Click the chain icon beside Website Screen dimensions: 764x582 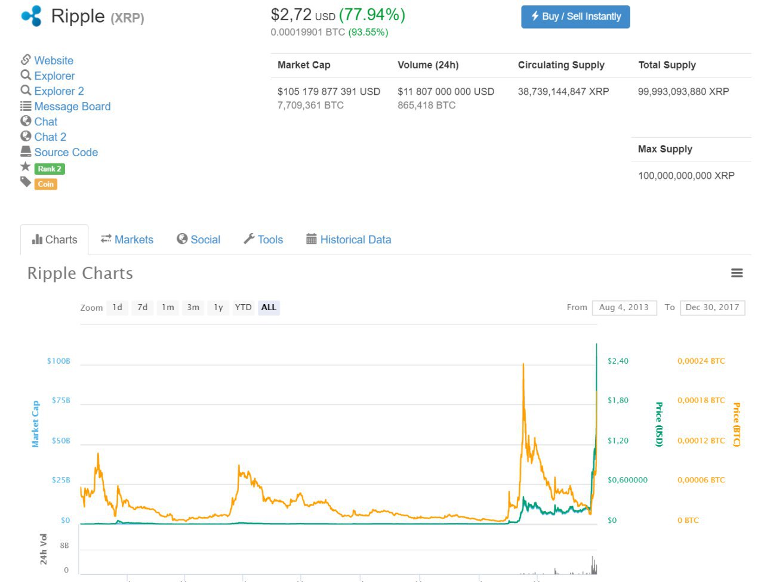tap(26, 60)
